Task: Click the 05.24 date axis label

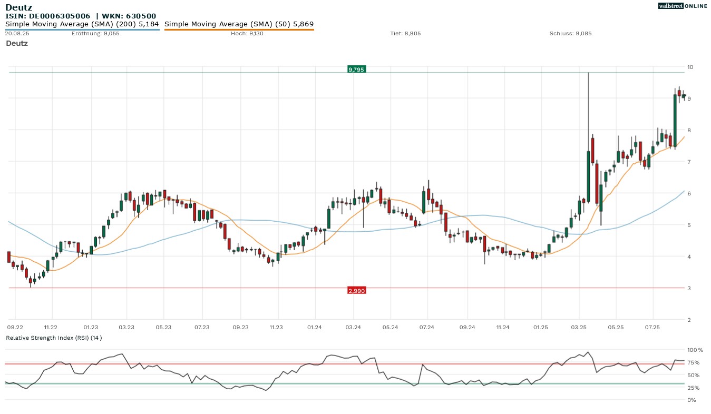Action: click(390, 328)
